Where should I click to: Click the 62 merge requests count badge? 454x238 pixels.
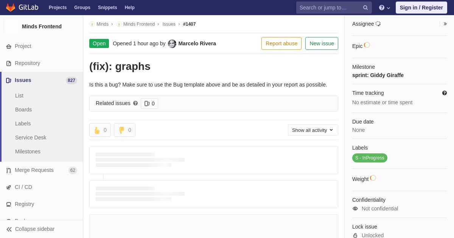pyautogui.click(x=73, y=170)
